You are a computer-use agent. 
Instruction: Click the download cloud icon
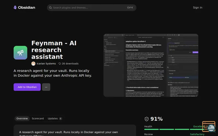(x=60, y=64)
